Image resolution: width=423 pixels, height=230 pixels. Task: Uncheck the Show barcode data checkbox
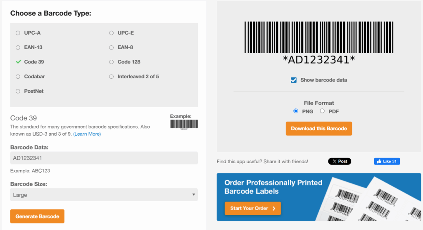(294, 80)
